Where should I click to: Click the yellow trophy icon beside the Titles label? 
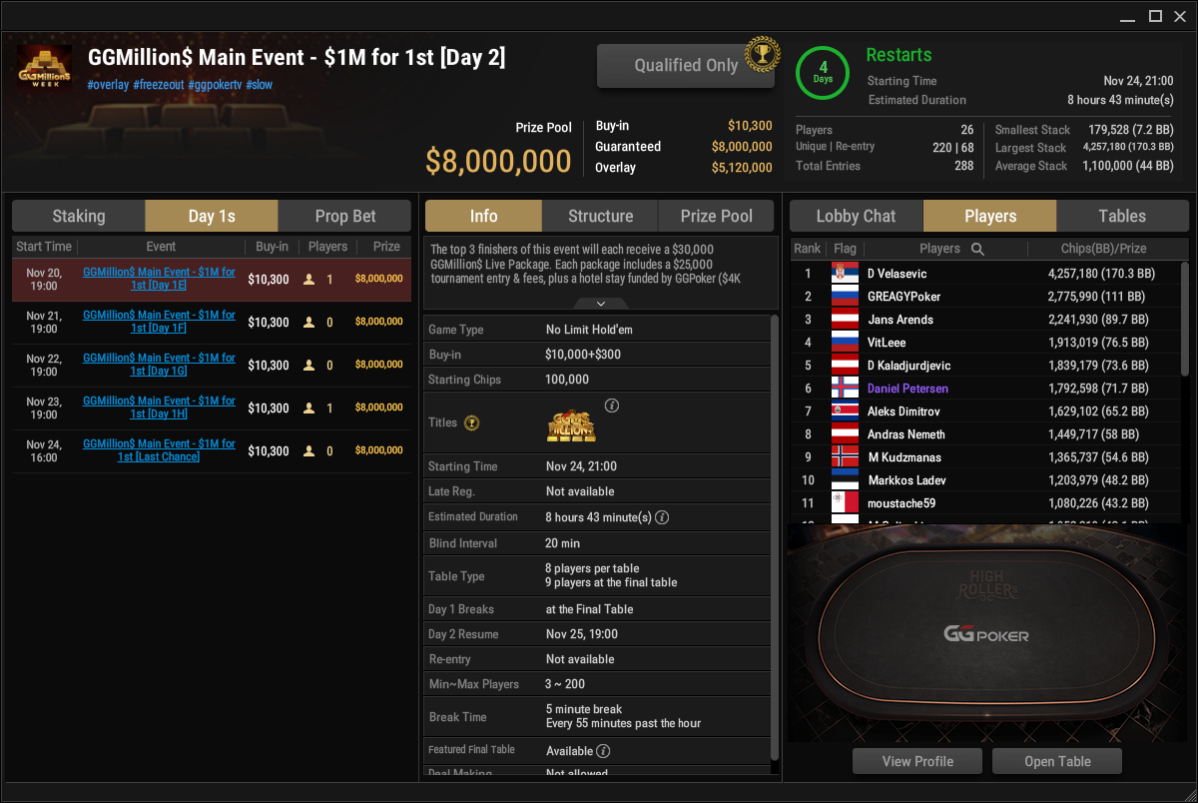click(x=472, y=423)
